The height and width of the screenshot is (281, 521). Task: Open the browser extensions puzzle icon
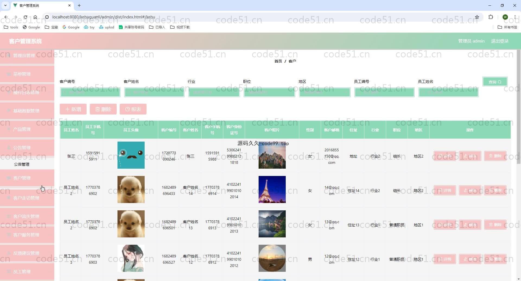click(x=491, y=17)
